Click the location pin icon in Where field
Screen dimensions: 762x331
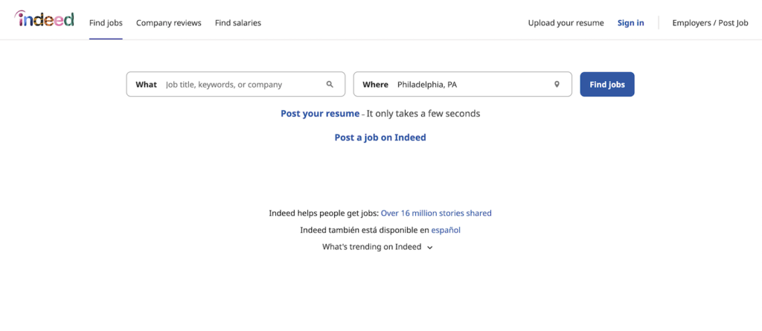click(x=557, y=84)
